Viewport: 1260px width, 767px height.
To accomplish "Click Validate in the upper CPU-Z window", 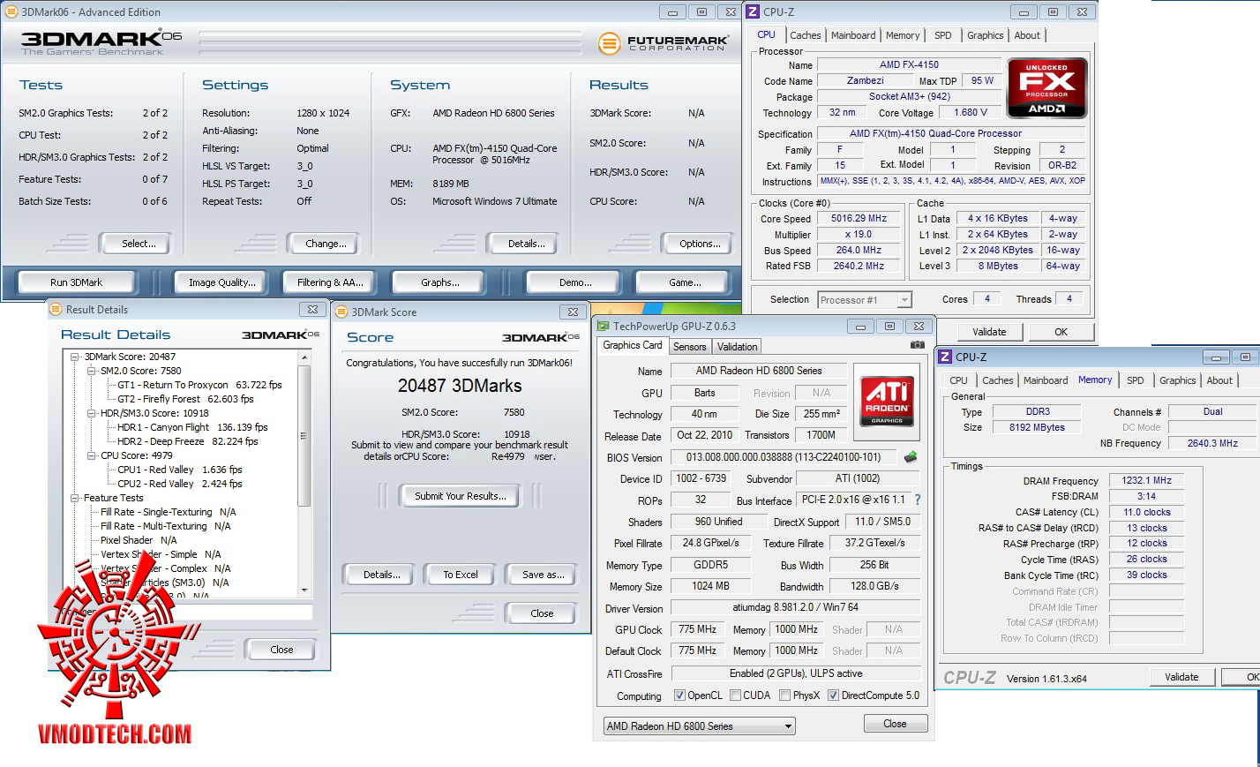I will pos(989,332).
